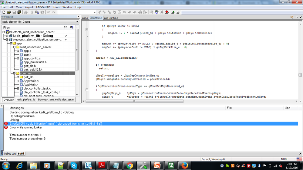Click the Toggle Bookmark toolbar icon
303x170 pixels.
coord(125,12)
